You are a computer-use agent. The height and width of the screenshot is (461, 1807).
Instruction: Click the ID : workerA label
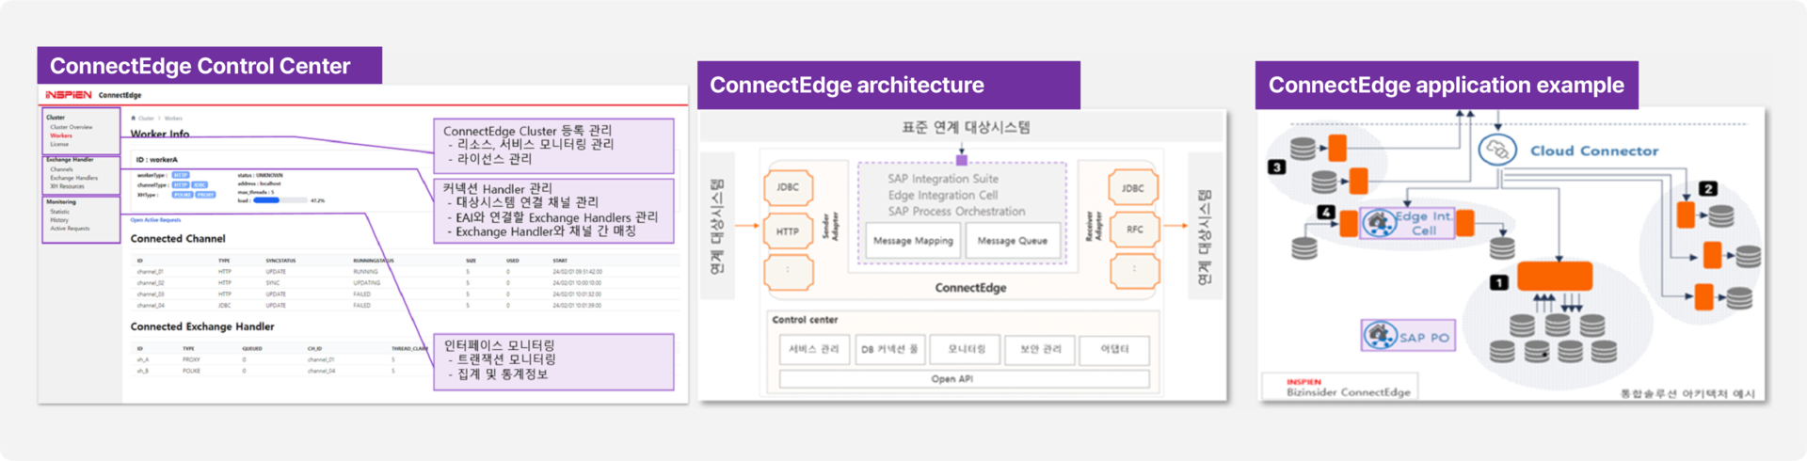157,160
